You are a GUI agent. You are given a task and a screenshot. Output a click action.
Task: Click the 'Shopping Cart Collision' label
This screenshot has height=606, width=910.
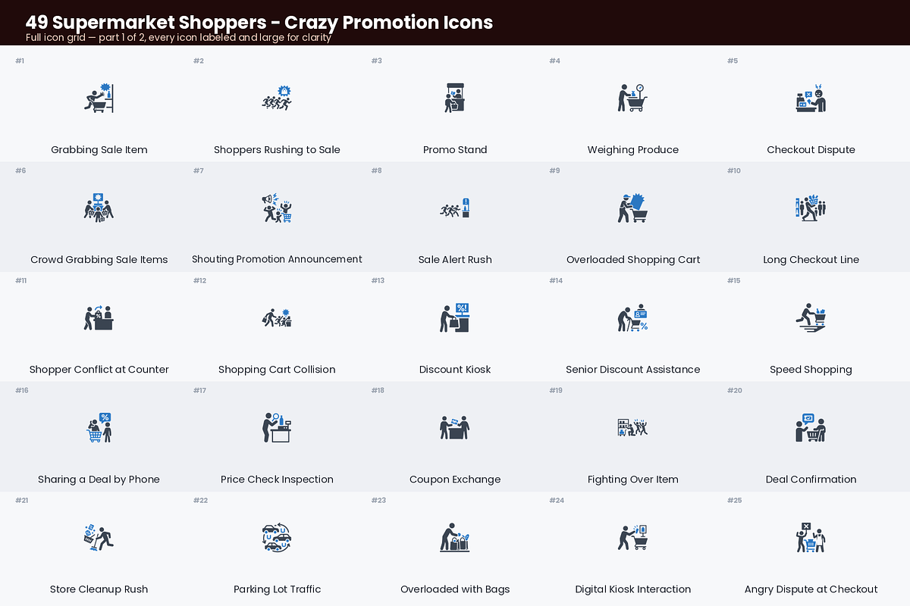coord(277,369)
